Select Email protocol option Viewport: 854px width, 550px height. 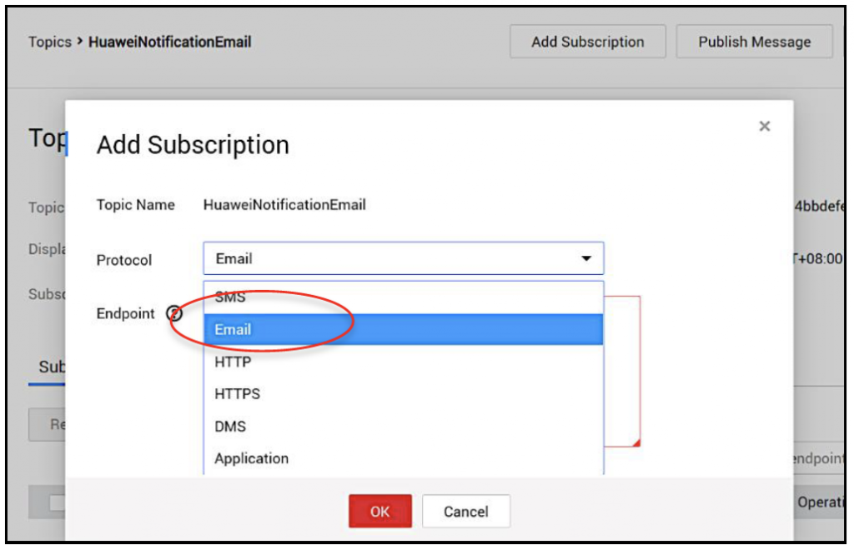(x=404, y=329)
